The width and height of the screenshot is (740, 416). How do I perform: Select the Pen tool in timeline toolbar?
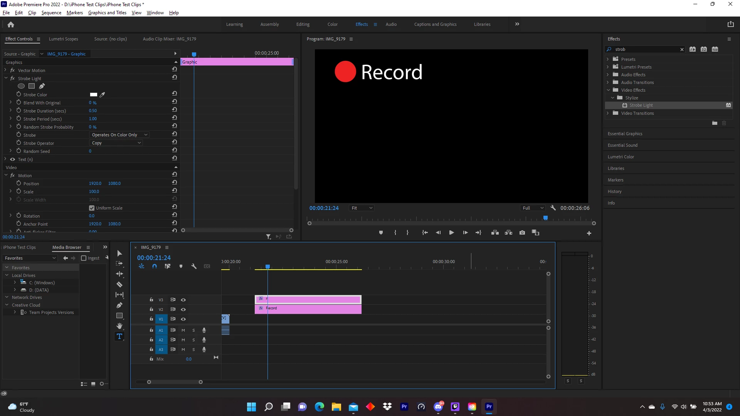(x=119, y=305)
